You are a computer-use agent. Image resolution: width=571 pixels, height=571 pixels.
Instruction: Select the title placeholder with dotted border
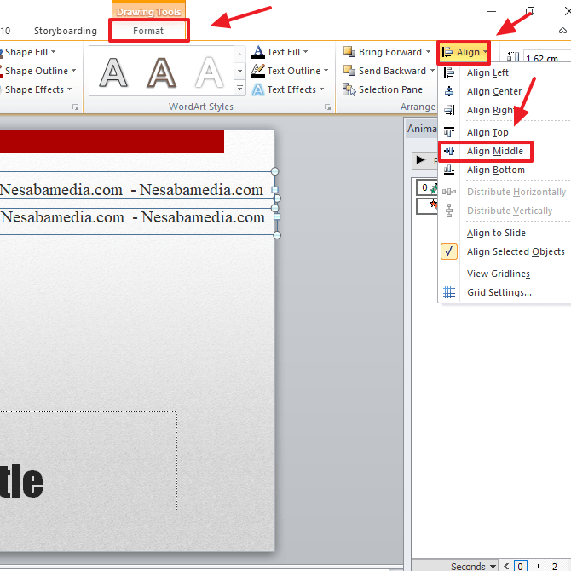(89, 461)
